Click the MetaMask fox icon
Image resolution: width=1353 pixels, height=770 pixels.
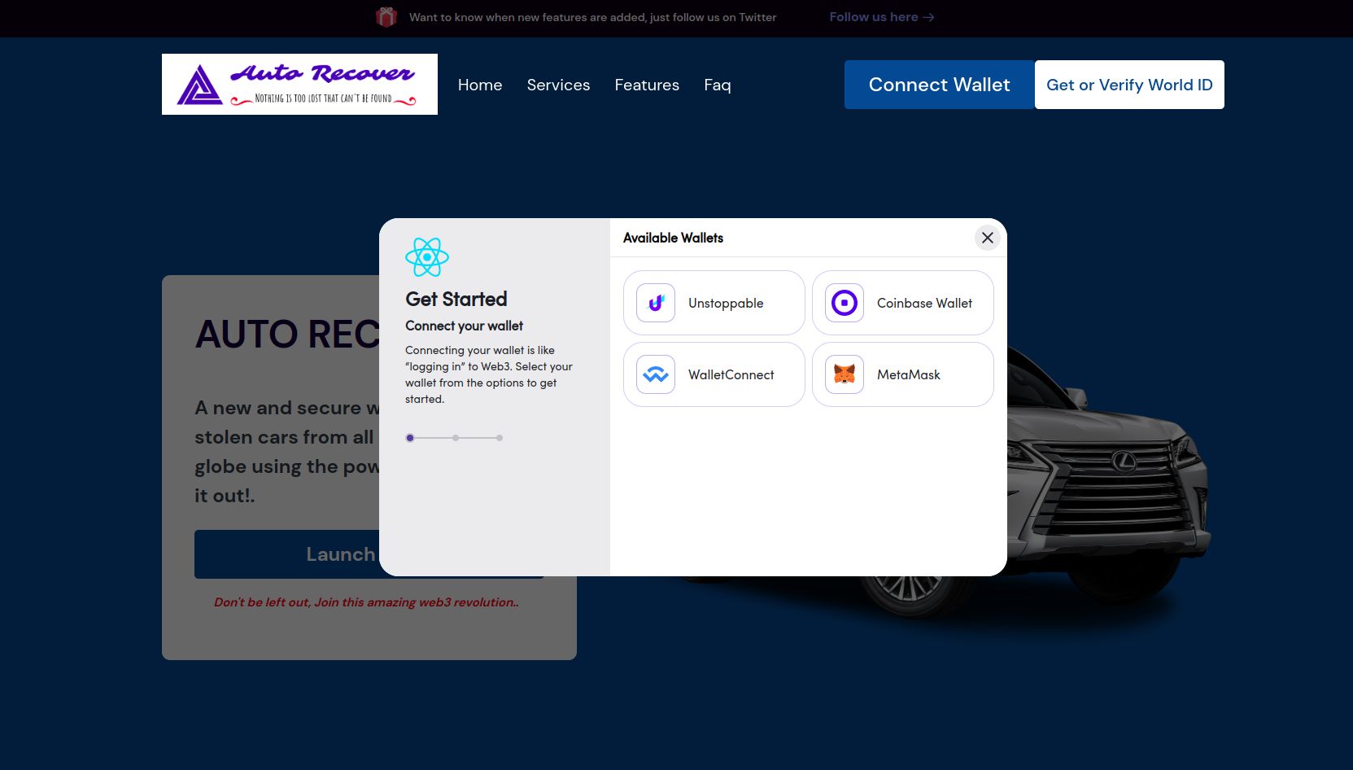[x=845, y=374]
